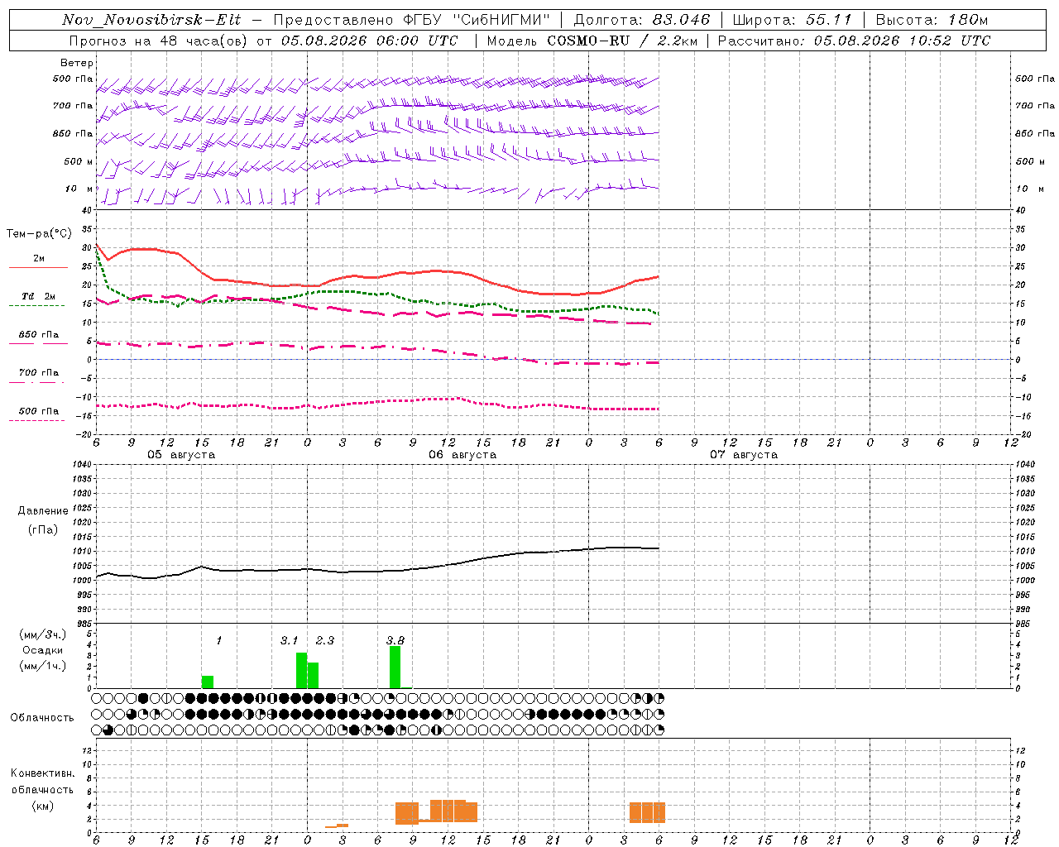Select the 700 гПа temperature legend entry
Screen dimensions: 1059x847
click(38, 373)
